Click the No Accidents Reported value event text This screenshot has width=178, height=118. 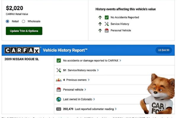click(x=125, y=17)
